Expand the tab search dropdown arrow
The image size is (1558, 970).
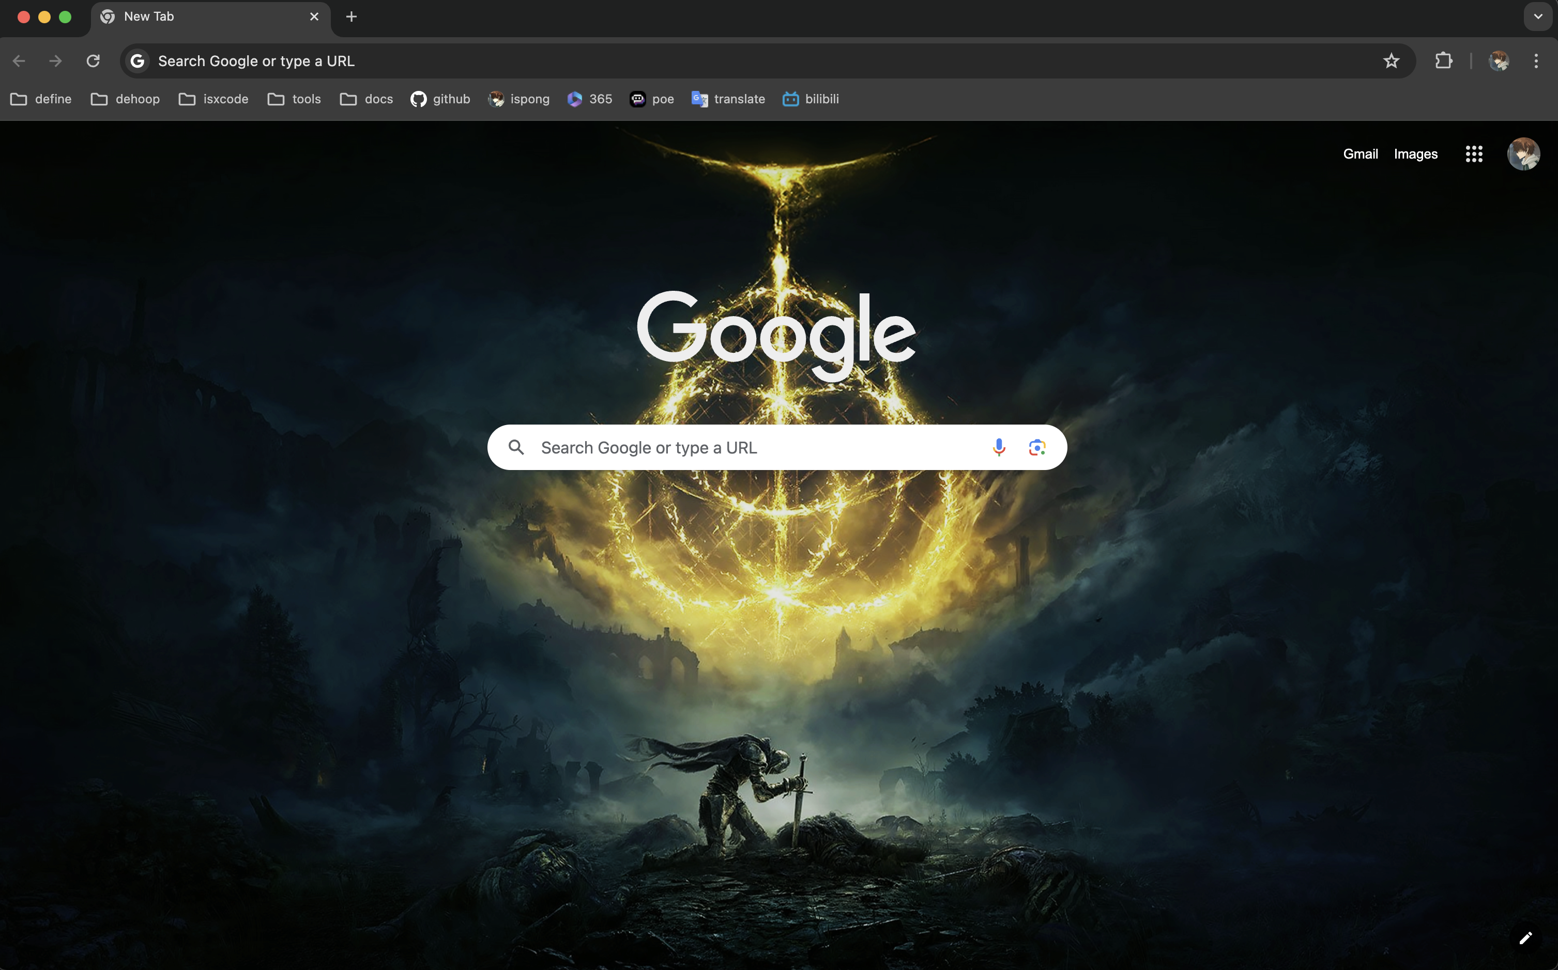1538,17
